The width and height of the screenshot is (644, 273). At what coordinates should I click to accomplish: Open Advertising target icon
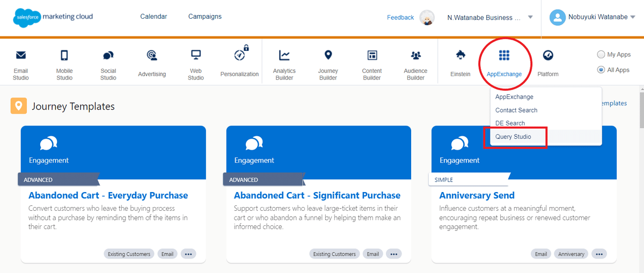[152, 55]
